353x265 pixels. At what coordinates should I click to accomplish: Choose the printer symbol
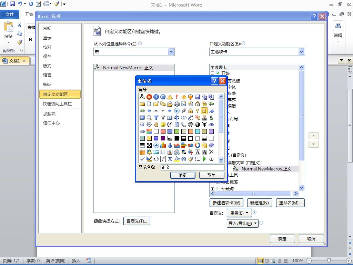tap(177, 104)
